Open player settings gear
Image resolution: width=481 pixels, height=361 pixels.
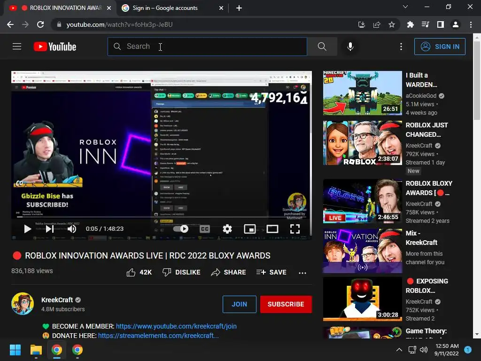(227, 229)
